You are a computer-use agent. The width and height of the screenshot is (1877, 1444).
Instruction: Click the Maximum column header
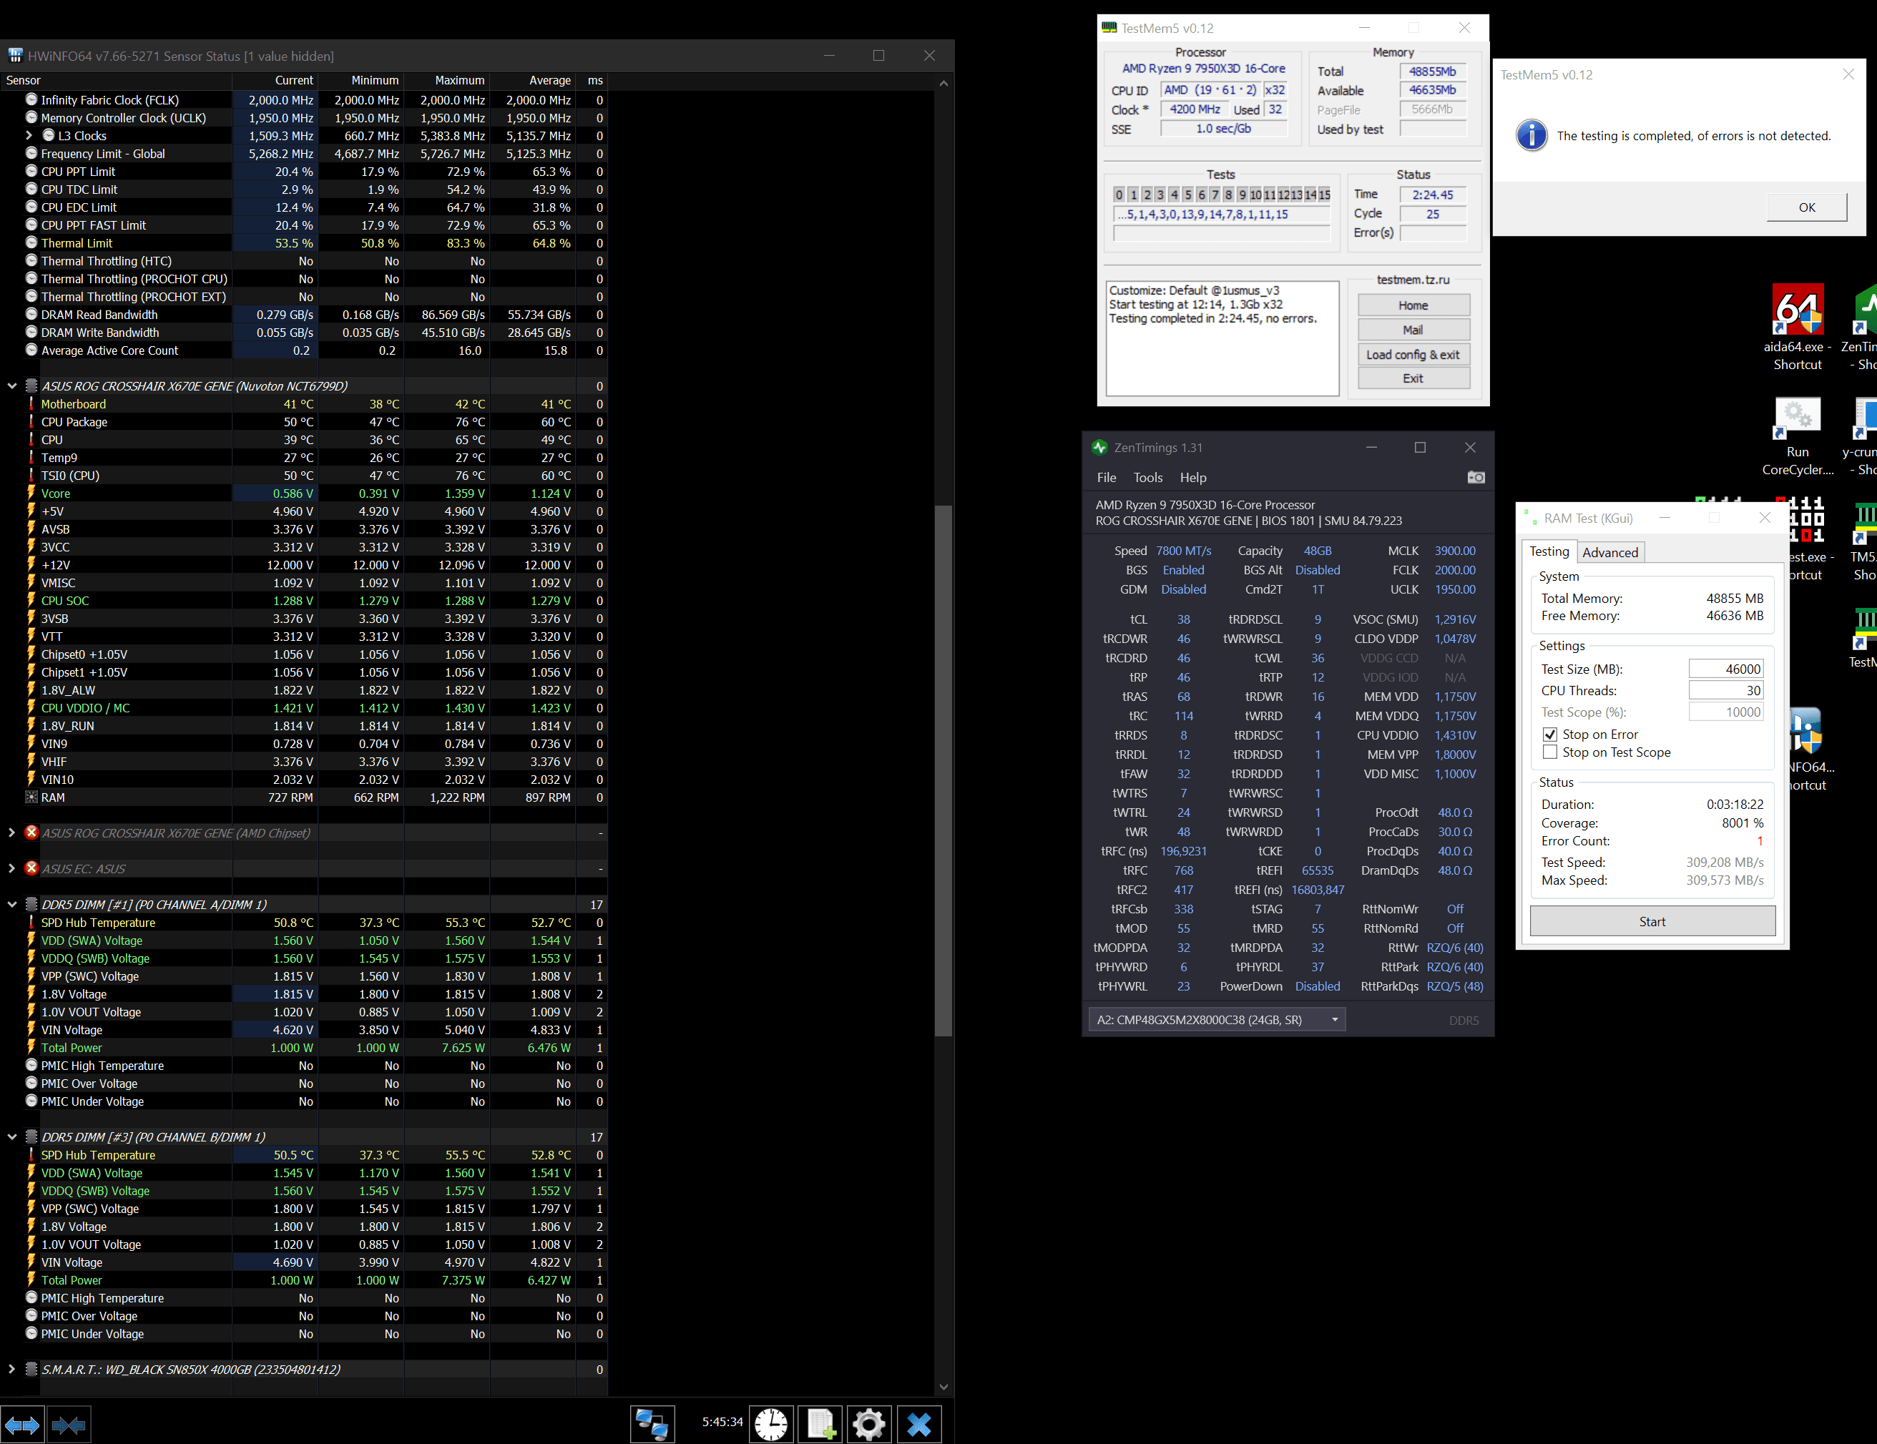[x=447, y=80]
